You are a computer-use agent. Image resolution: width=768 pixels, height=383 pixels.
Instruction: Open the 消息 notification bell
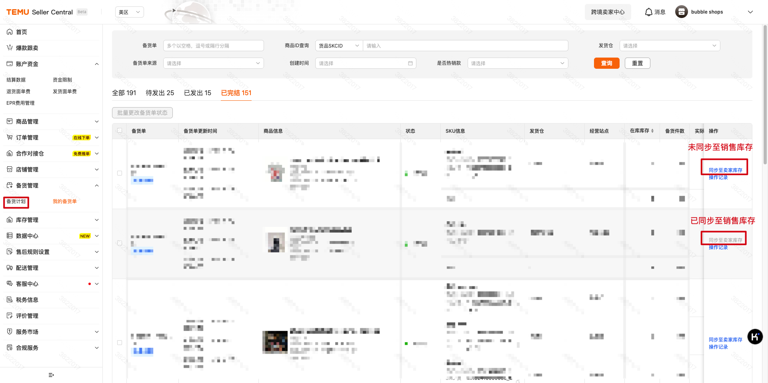(x=648, y=12)
